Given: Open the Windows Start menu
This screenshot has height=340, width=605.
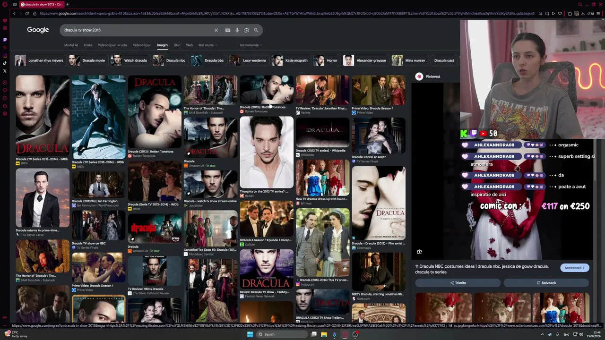Looking at the screenshot, I should coord(250,334).
